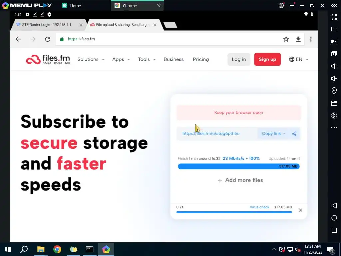Screen dimensions: 341x256
Task: Click the multi-instance window icon
Action: 334,54
